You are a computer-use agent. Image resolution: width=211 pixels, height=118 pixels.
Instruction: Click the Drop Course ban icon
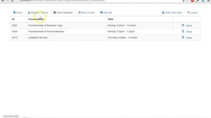pos(79,12)
